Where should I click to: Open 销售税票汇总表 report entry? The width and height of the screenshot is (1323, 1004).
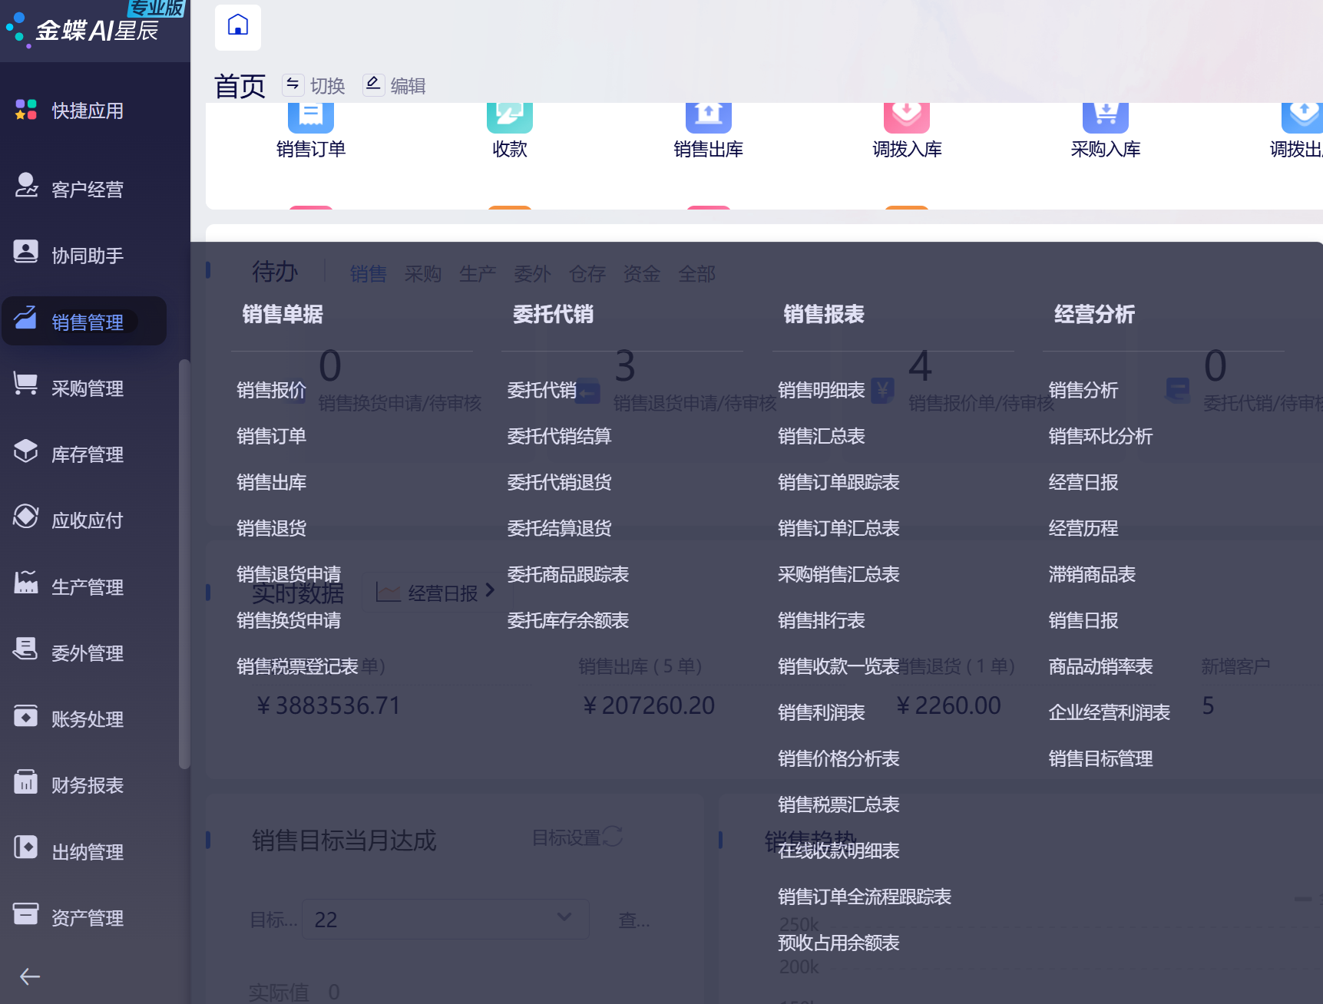click(x=838, y=805)
